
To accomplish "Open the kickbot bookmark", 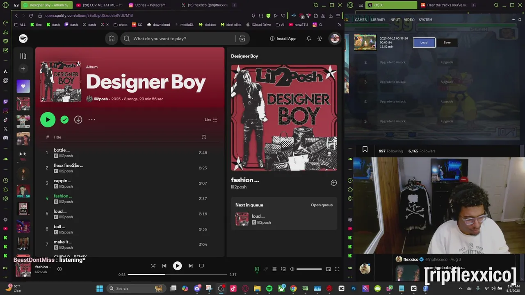I will pyautogui.click(x=207, y=25).
